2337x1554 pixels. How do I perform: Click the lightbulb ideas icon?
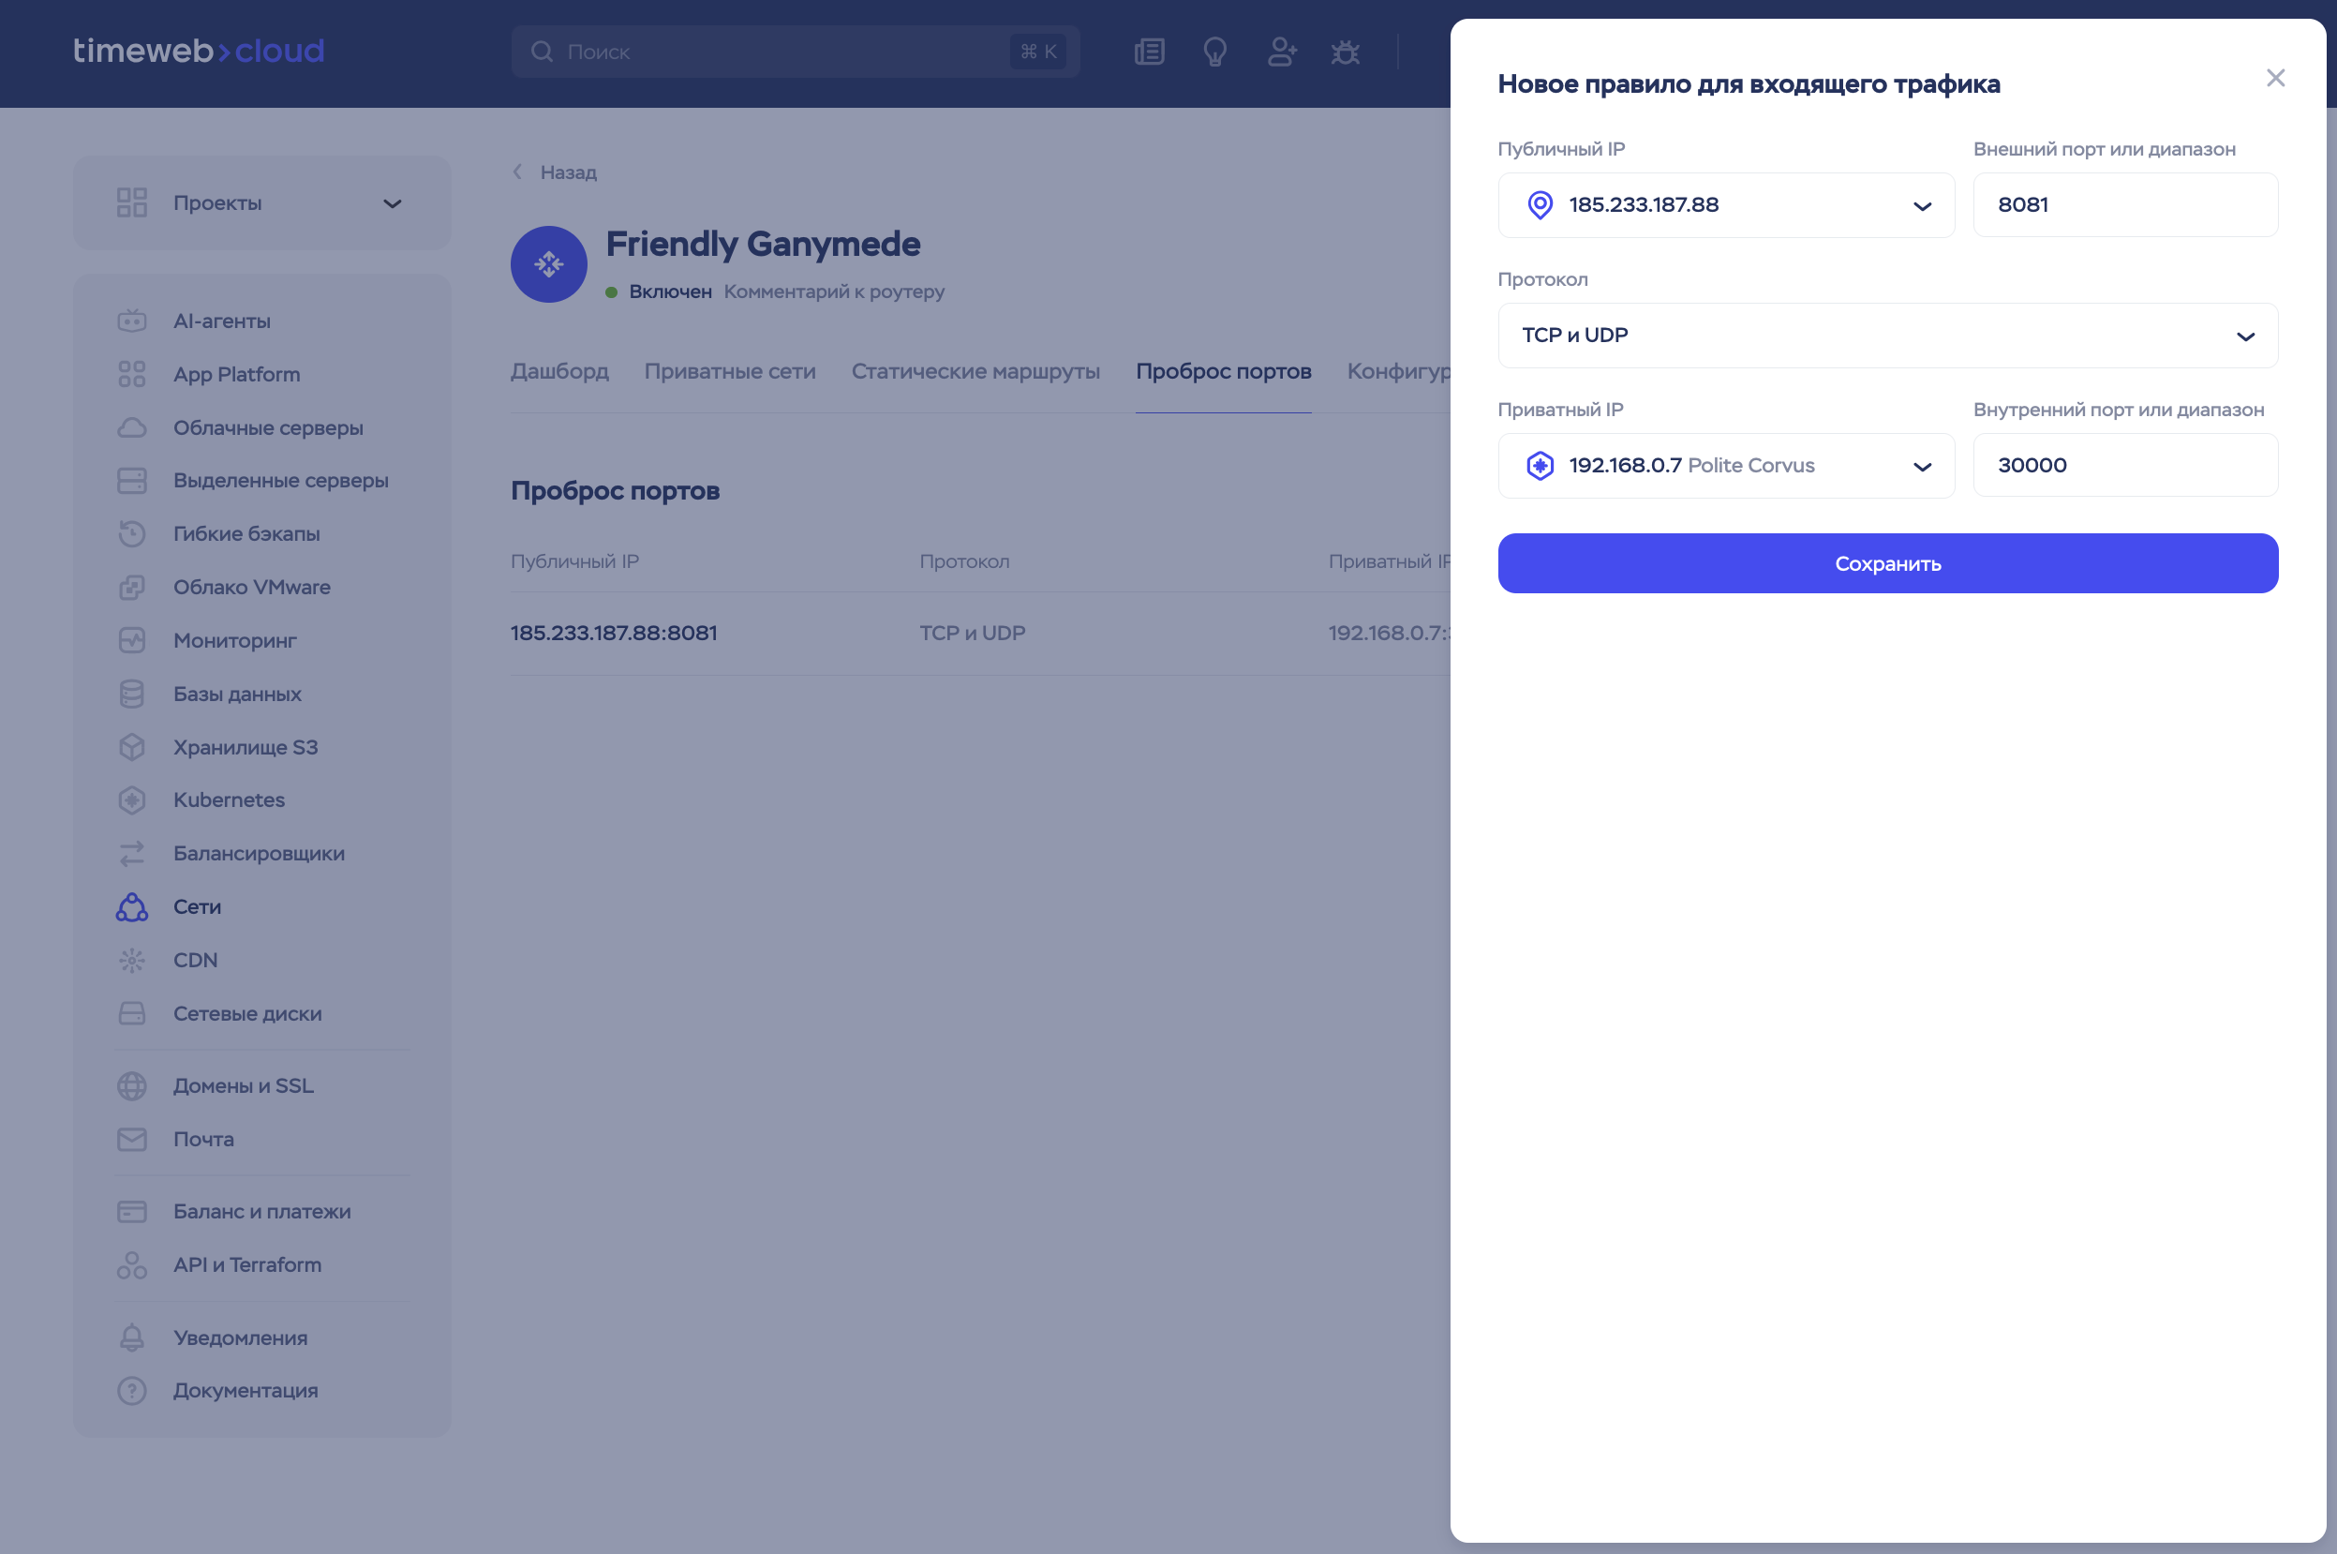(x=1214, y=52)
